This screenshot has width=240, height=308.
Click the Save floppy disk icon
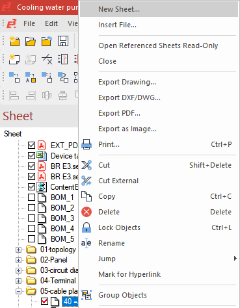point(63,41)
